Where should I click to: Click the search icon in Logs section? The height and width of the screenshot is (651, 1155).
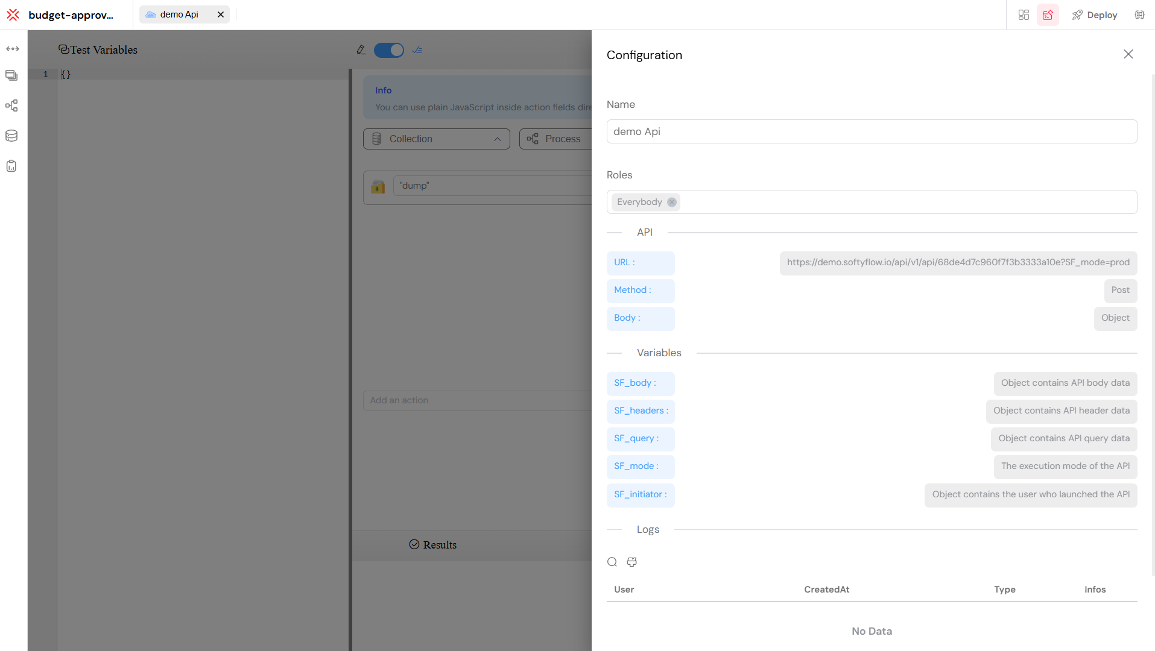(x=612, y=561)
